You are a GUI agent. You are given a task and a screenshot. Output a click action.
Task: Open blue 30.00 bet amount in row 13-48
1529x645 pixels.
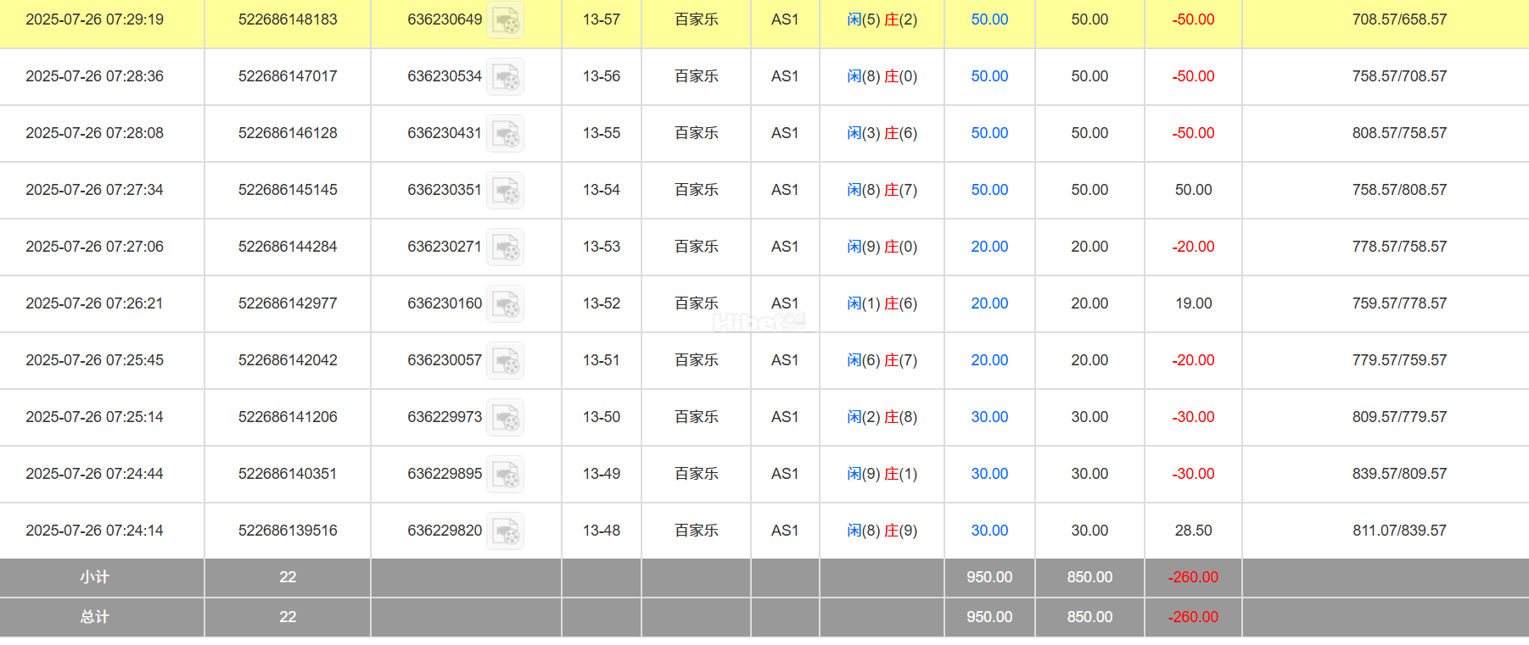989,531
